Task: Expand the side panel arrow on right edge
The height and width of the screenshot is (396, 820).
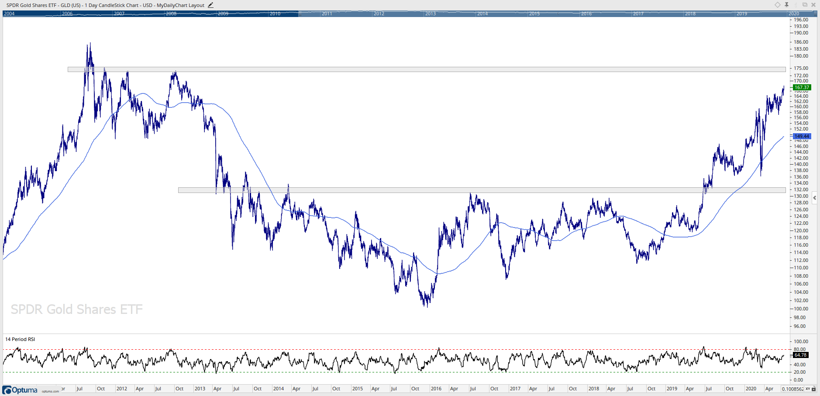Action: click(814, 198)
